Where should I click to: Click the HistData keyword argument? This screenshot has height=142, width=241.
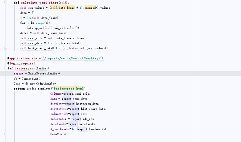pos(57,104)
